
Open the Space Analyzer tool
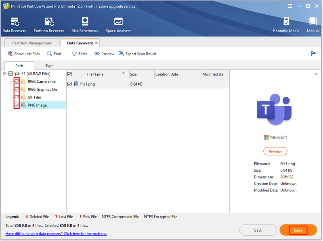click(x=118, y=21)
